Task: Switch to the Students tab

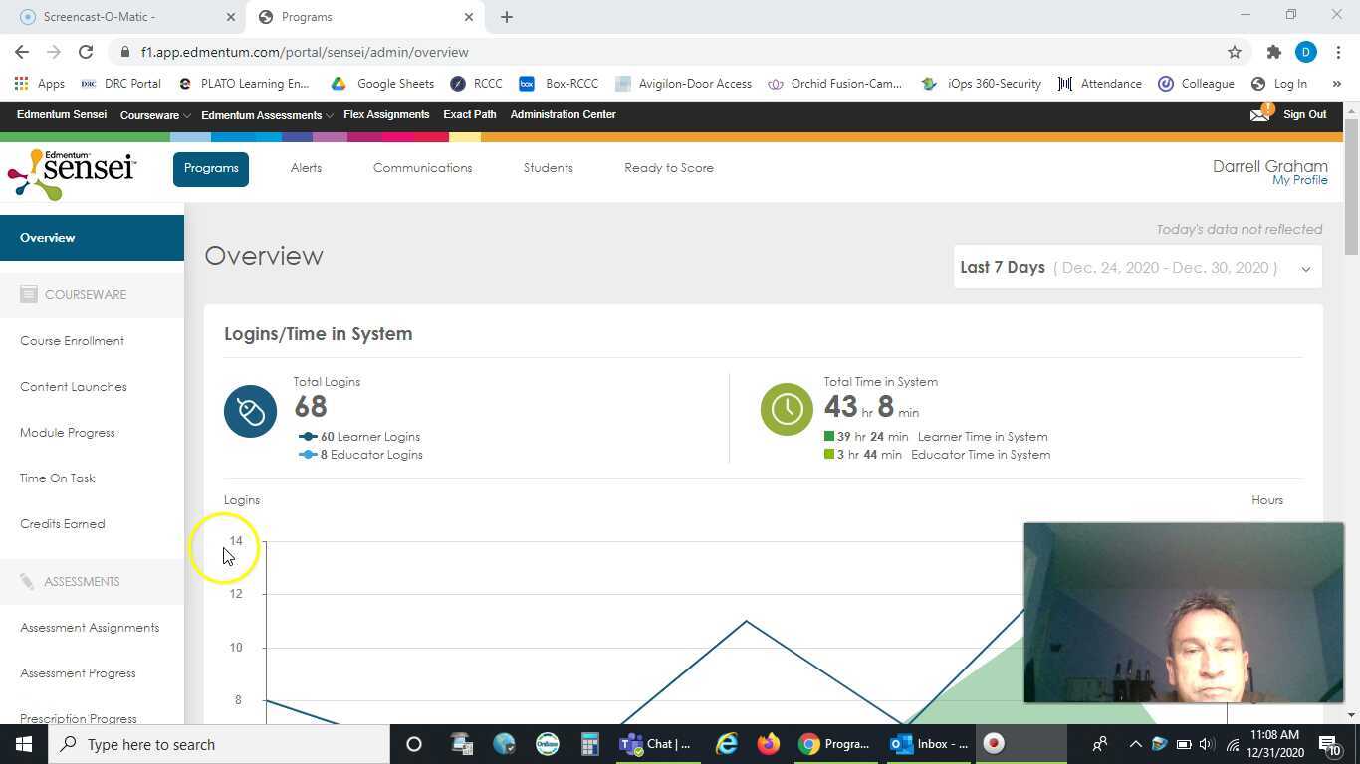Action: pyautogui.click(x=548, y=168)
